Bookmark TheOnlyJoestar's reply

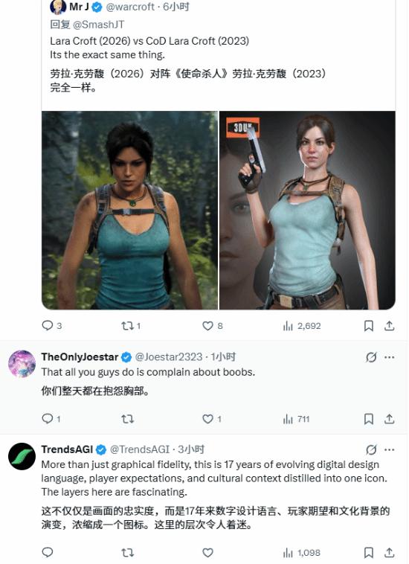point(369,419)
